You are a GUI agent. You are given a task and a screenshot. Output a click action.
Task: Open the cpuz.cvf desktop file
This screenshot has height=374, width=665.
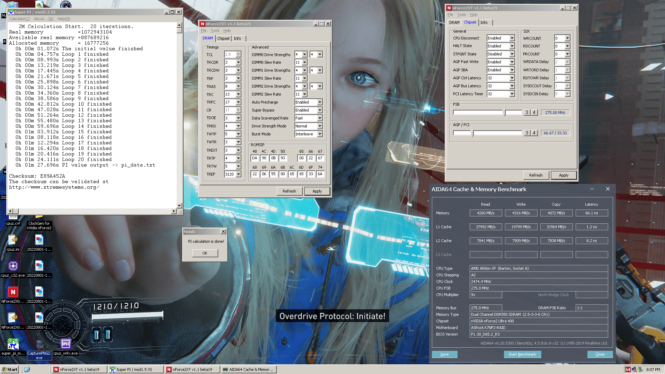click(x=13, y=220)
